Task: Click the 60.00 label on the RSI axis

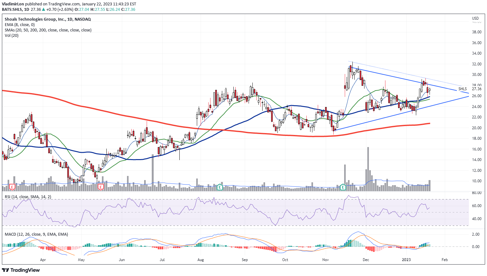Action: click(477, 206)
